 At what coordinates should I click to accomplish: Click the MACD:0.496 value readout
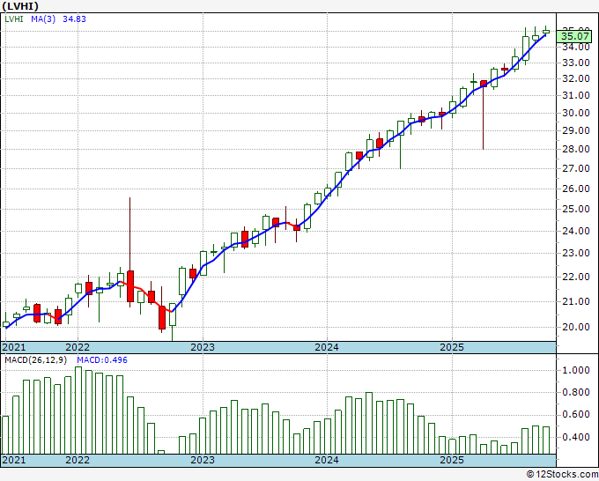(102, 360)
